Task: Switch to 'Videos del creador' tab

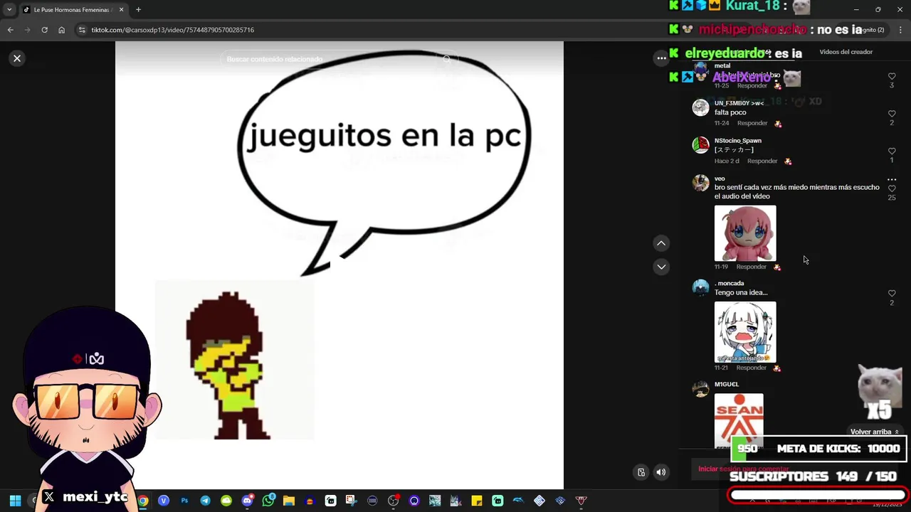Action: click(846, 52)
